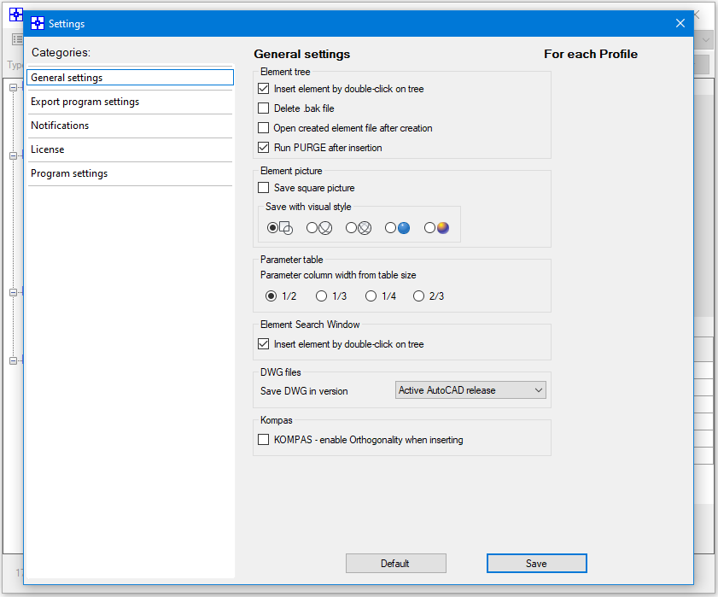718x597 pixels.
Task: Collapse the first tree node in background window
Action: click(x=13, y=87)
